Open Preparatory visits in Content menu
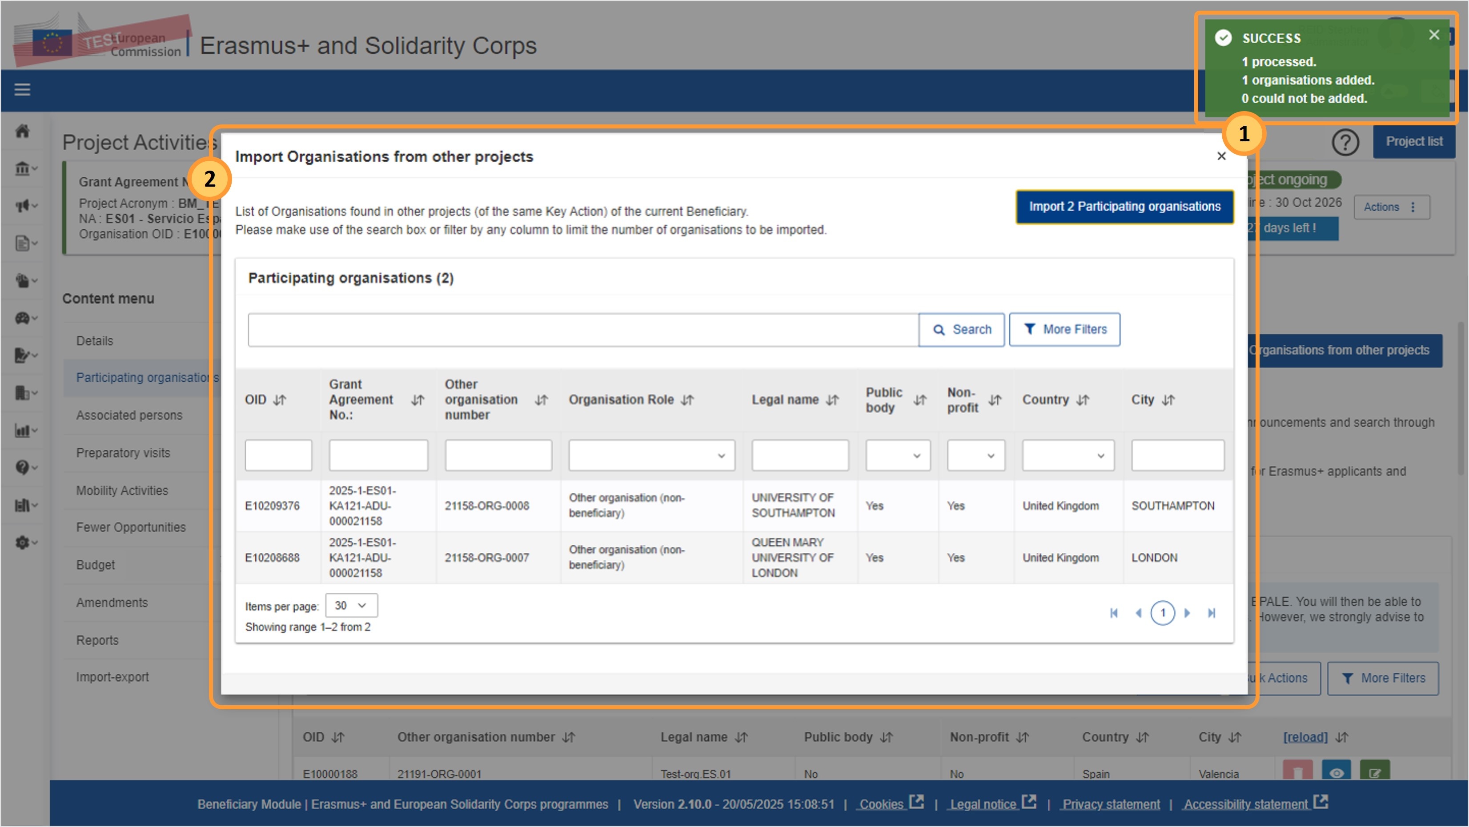Viewport: 1469px width, 827px height. tap(123, 452)
